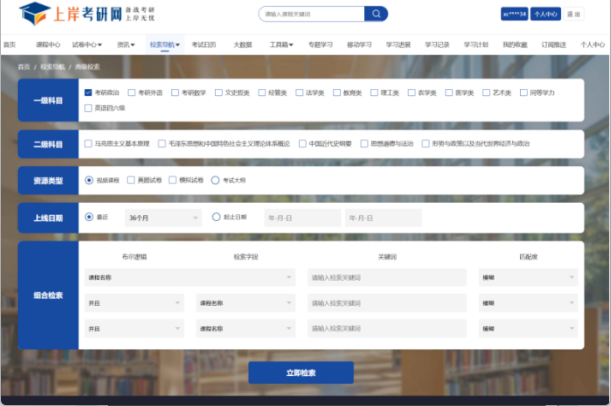Enable the 中国近代史纲要 checkbox
The width and height of the screenshot is (611, 406).
click(x=303, y=144)
